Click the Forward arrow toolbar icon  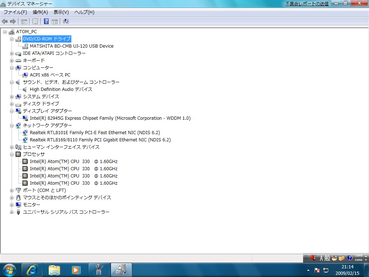(13, 21)
